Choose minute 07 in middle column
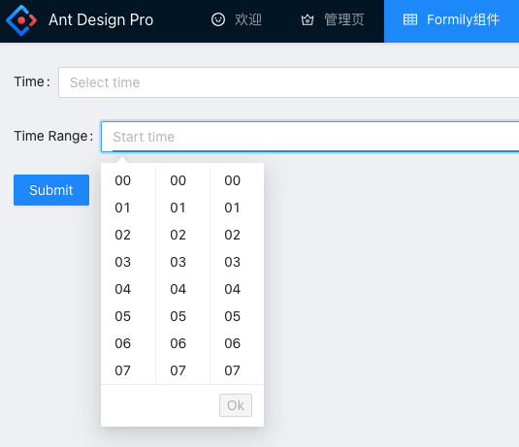 pos(182,370)
